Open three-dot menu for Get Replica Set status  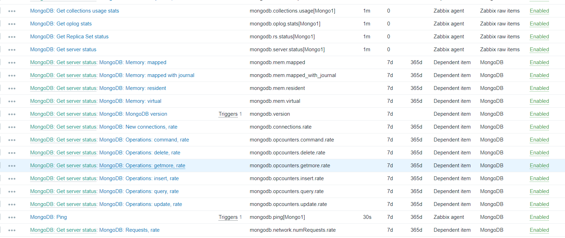pos(12,37)
